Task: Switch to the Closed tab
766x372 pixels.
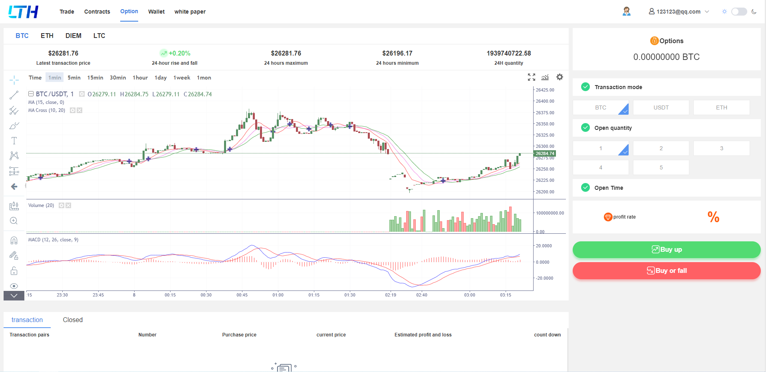Action: 73,320
